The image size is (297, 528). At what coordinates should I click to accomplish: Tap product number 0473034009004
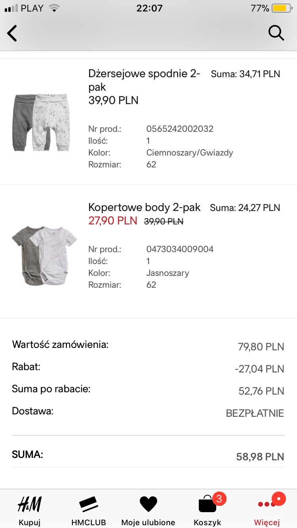coord(180,249)
